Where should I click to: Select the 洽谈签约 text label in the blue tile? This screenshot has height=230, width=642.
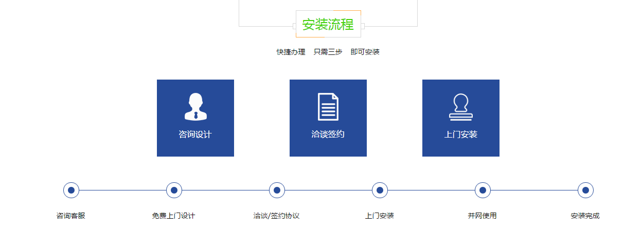pyautogui.click(x=328, y=135)
